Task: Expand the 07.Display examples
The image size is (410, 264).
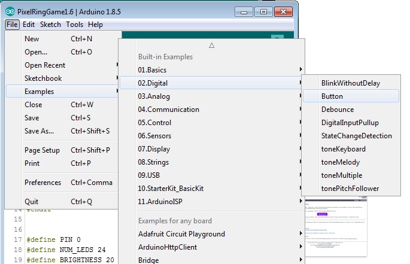Action: pyautogui.click(x=211, y=149)
